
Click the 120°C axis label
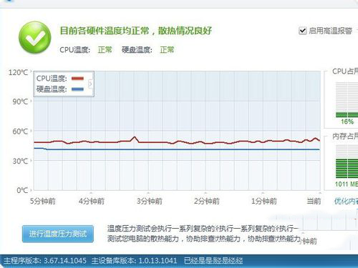pyautogui.click(x=18, y=72)
